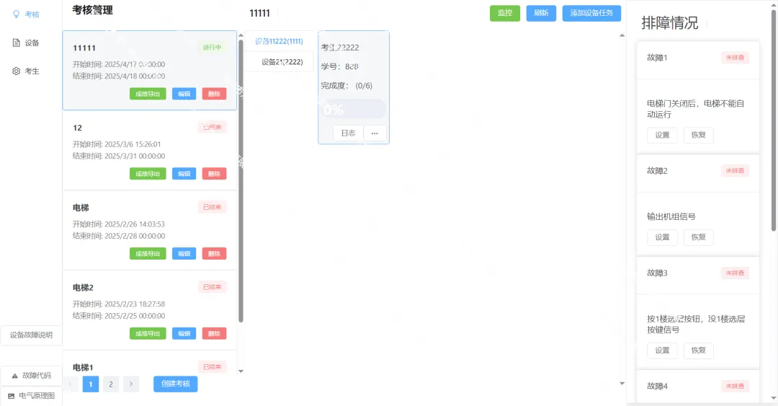Click the exam list scroll-down arrow

[x=241, y=371]
